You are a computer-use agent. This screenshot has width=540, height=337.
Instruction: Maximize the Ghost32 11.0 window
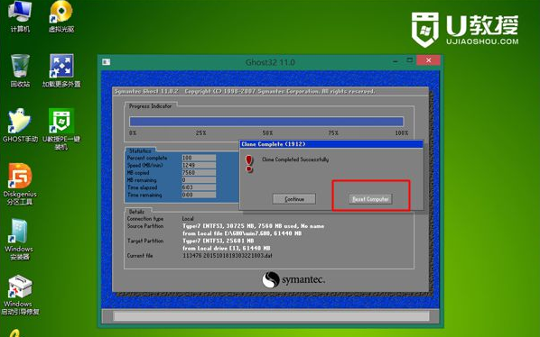[x=409, y=60]
